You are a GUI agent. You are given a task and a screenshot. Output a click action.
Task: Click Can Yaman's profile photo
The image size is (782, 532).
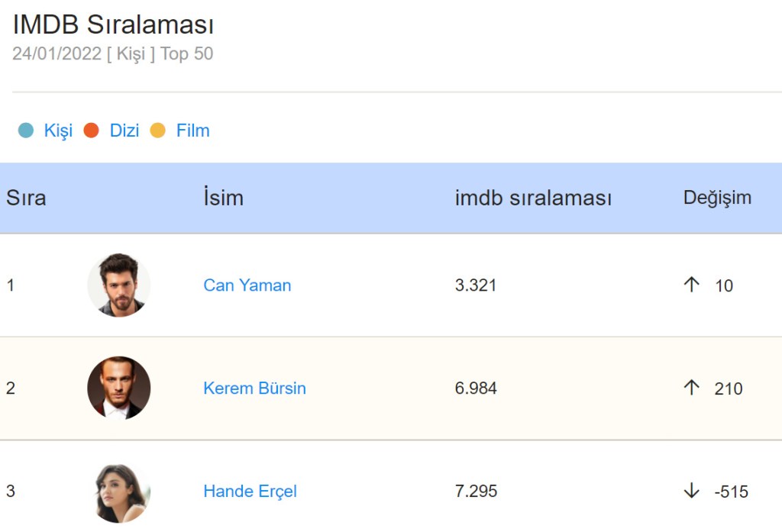pyautogui.click(x=119, y=285)
